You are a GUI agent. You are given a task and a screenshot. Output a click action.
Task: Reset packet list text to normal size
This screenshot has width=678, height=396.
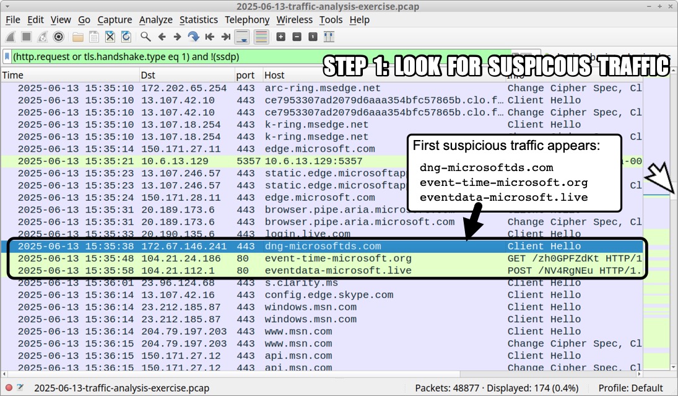(313, 37)
